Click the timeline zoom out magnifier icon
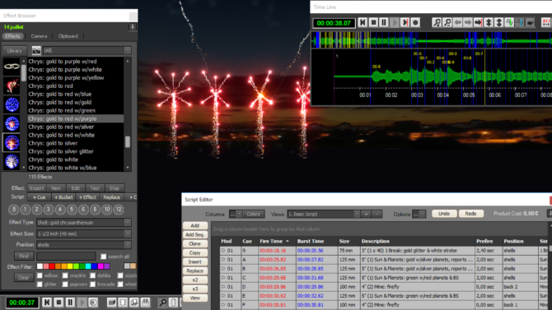 (447, 23)
